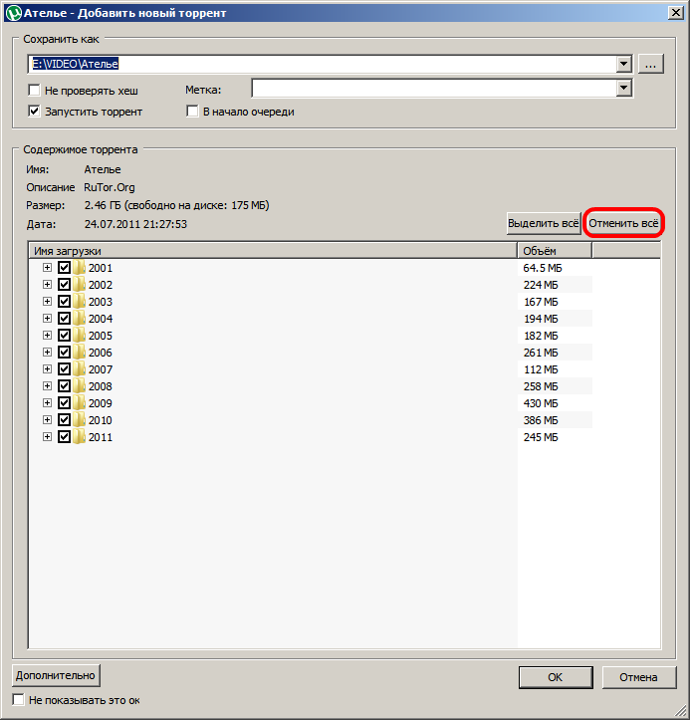This screenshot has height=720, width=690.
Task: Uncheck the 2003 folder checkbox
Action: point(65,302)
